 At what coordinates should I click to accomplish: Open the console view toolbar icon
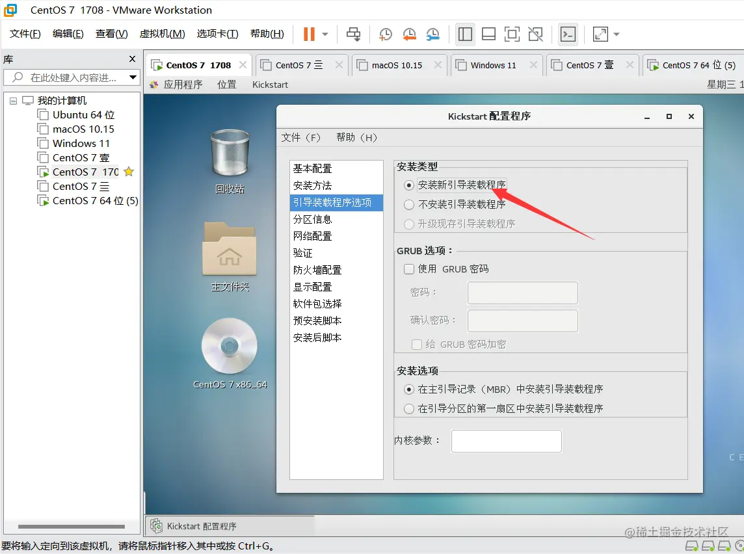tap(568, 34)
